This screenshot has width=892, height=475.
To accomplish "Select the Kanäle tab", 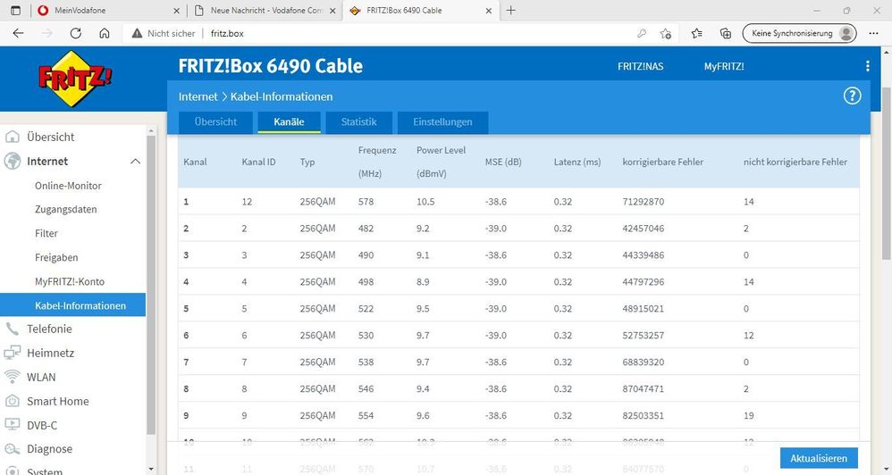I will point(289,122).
